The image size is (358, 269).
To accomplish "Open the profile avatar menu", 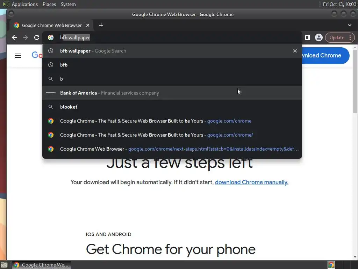I will click(319, 37).
